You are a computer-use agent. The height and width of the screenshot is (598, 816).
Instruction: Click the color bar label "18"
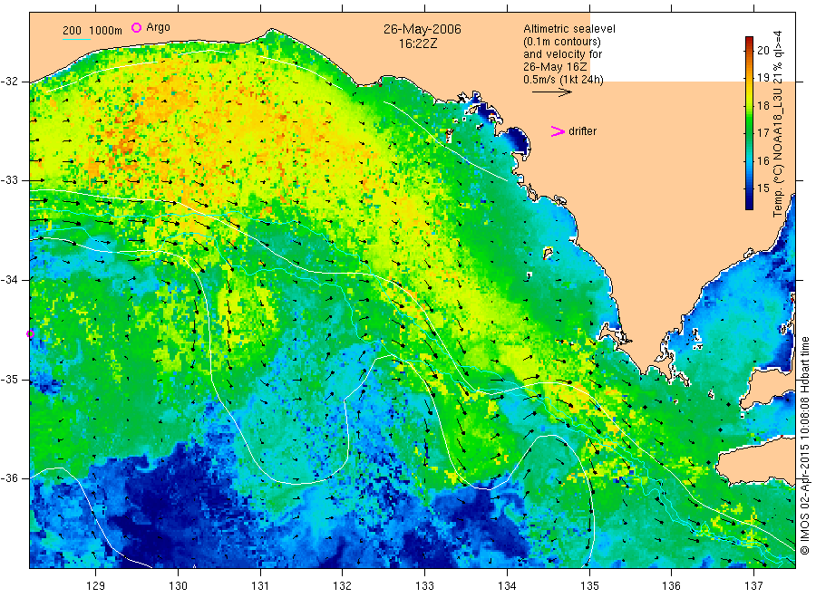coord(763,106)
